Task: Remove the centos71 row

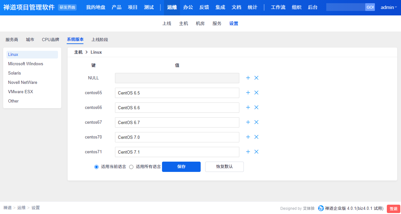Action: [256, 152]
